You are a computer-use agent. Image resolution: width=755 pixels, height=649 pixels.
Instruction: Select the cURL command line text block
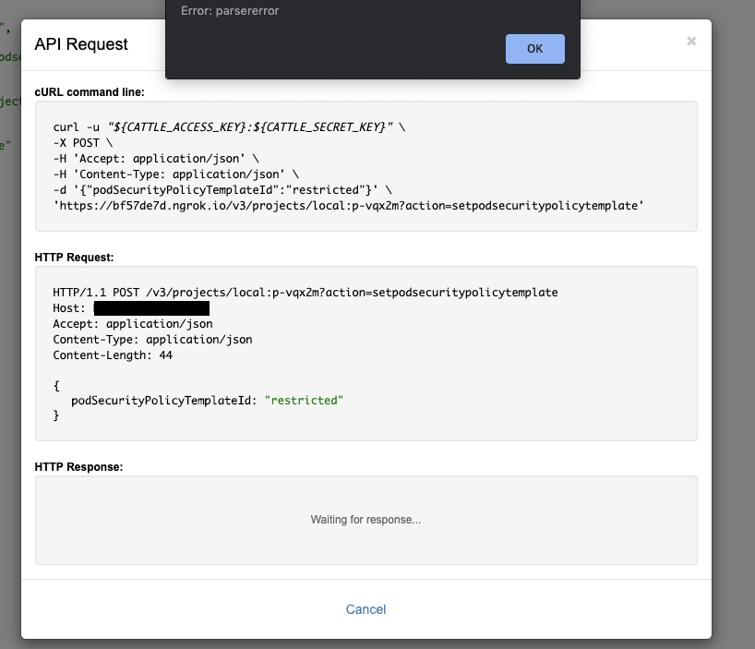pyautogui.click(x=366, y=166)
